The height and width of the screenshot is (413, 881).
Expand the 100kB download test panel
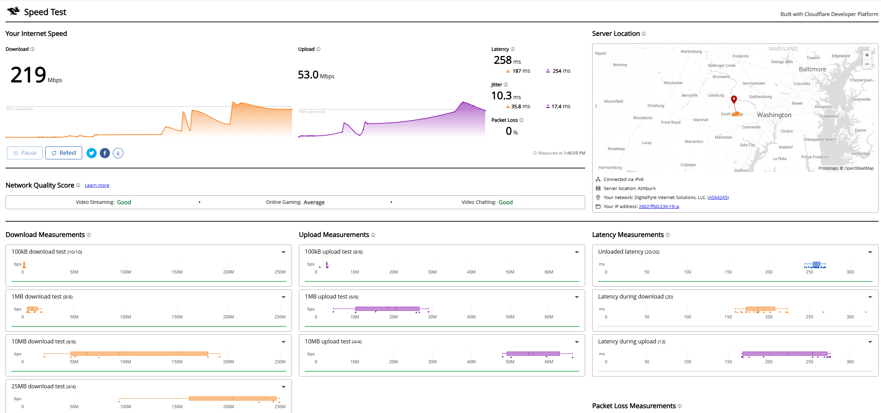(284, 252)
